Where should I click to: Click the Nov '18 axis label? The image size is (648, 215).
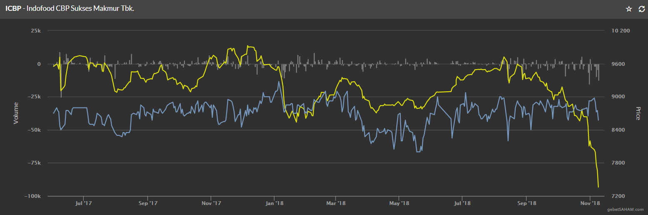(590, 203)
